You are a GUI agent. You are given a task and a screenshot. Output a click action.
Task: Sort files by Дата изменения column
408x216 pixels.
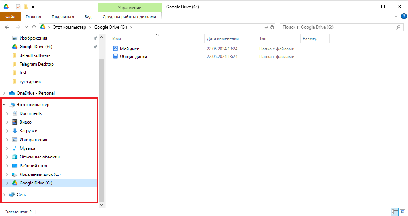[223, 38]
